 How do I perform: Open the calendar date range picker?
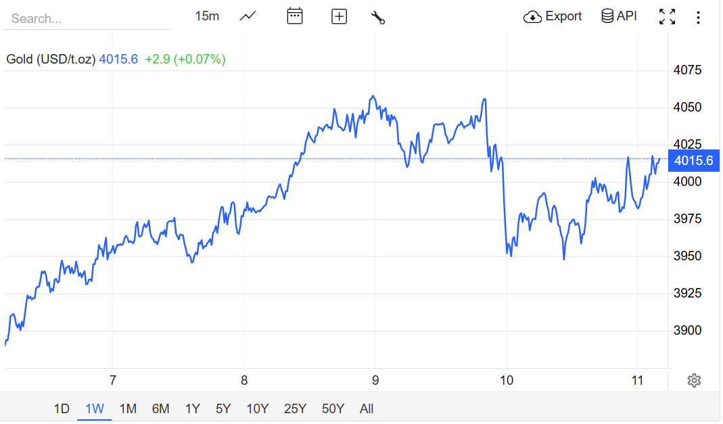294,16
